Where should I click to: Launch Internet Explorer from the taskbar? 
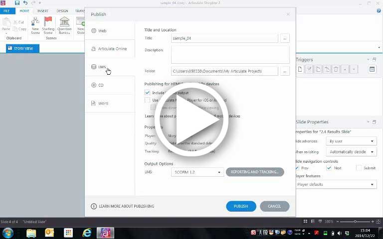click(87, 233)
